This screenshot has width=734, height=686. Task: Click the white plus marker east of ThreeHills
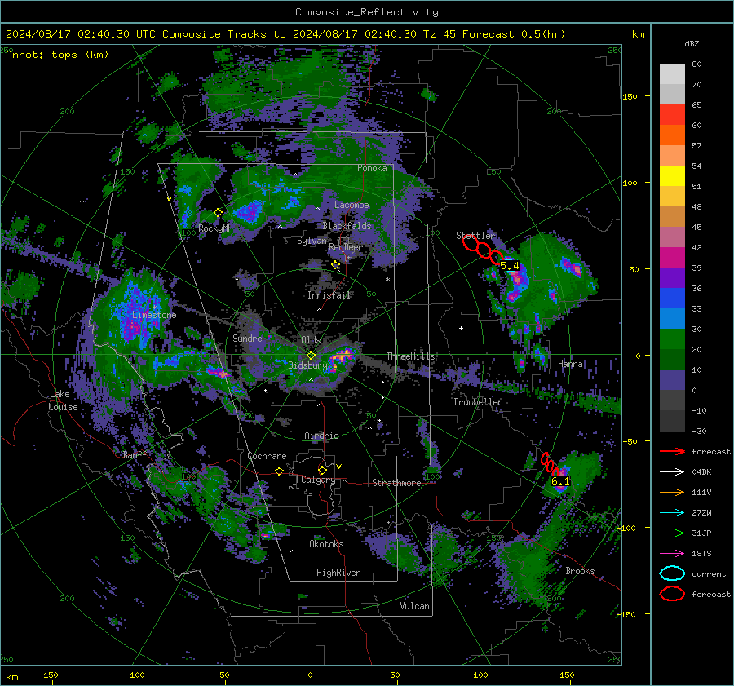tap(461, 328)
